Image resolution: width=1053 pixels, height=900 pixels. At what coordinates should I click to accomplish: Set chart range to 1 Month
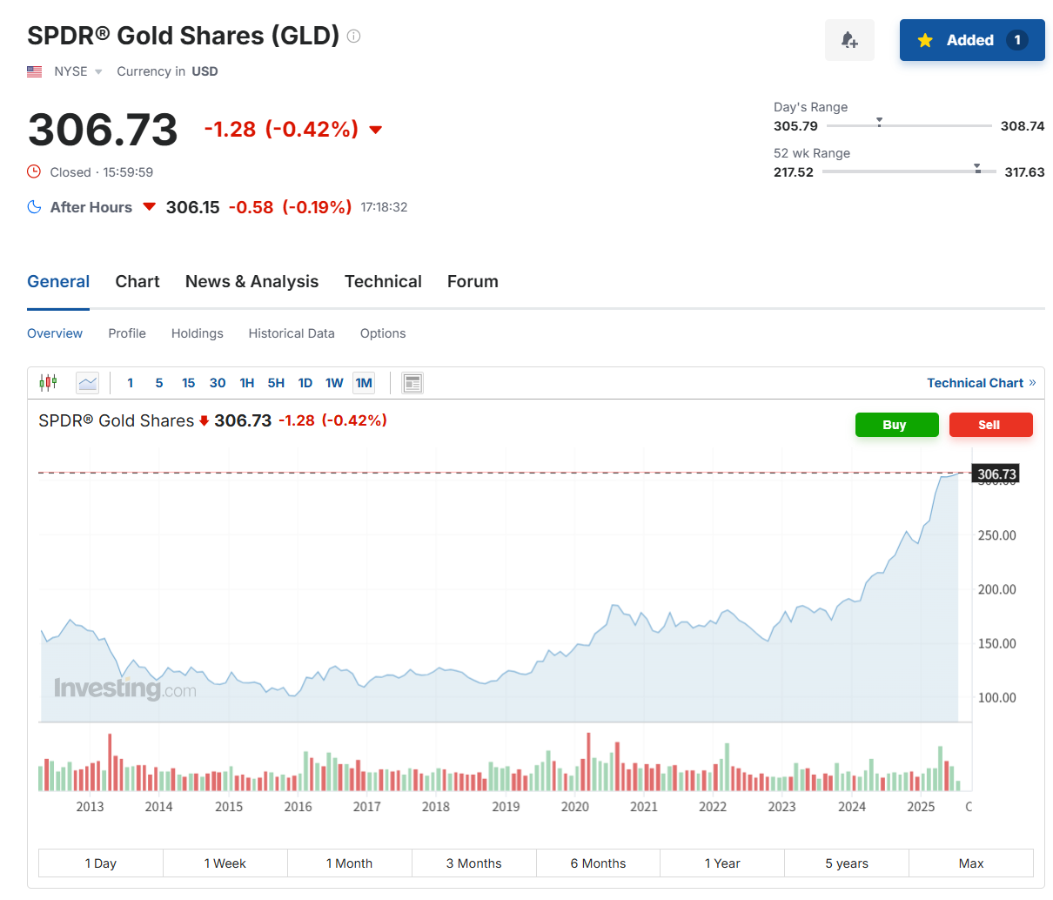click(x=350, y=863)
